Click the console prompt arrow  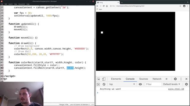[x=98, y=93]
